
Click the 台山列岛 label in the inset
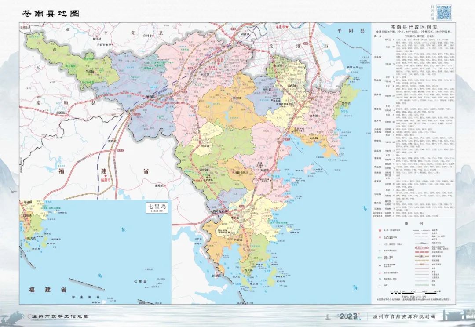click(x=86, y=297)
